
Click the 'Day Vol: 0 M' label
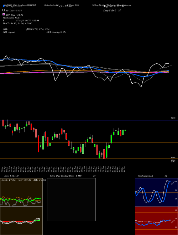(112, 10)
